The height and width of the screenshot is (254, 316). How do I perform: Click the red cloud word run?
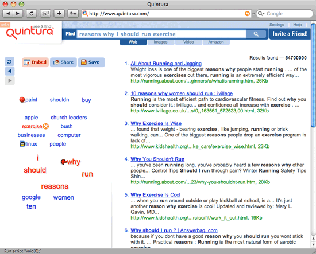[87, 174]
